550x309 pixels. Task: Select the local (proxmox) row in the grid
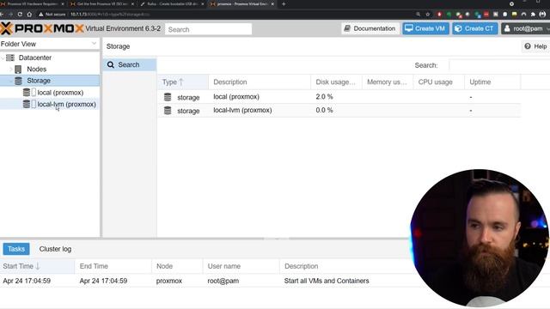pyautogui.click(x=339, y=97)
